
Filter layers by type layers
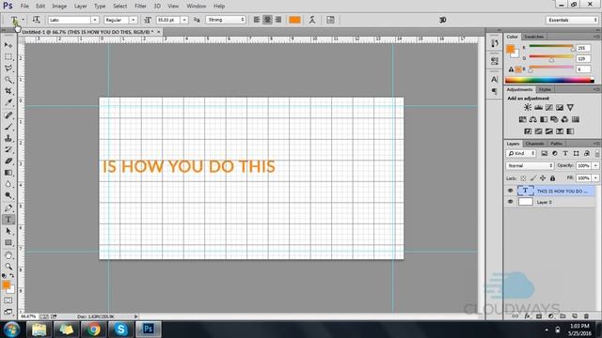[565, 153]
